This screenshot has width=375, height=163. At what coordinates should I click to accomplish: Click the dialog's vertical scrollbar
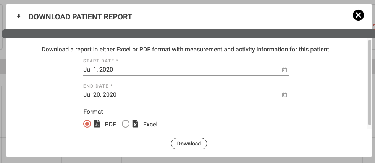coord(369,82)
